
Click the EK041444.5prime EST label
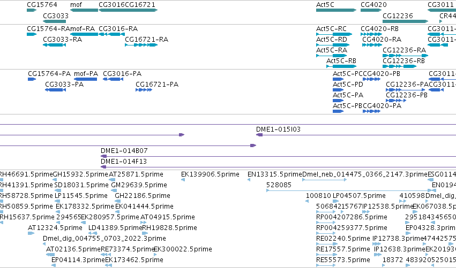coord(144,206)
